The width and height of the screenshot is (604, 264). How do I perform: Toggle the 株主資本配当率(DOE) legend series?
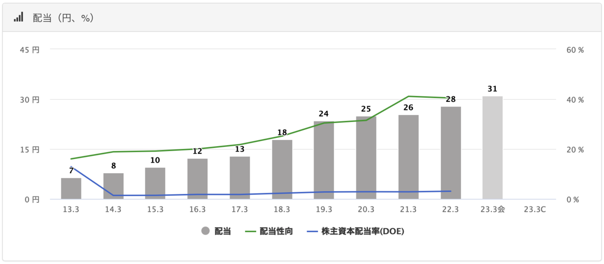click(356, 231)
